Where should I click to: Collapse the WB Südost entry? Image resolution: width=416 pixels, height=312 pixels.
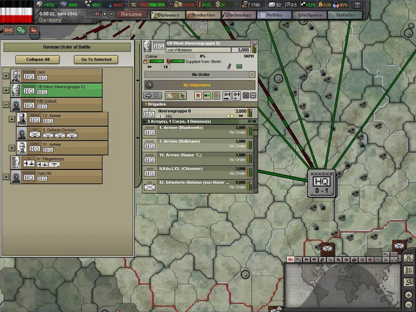6,105
